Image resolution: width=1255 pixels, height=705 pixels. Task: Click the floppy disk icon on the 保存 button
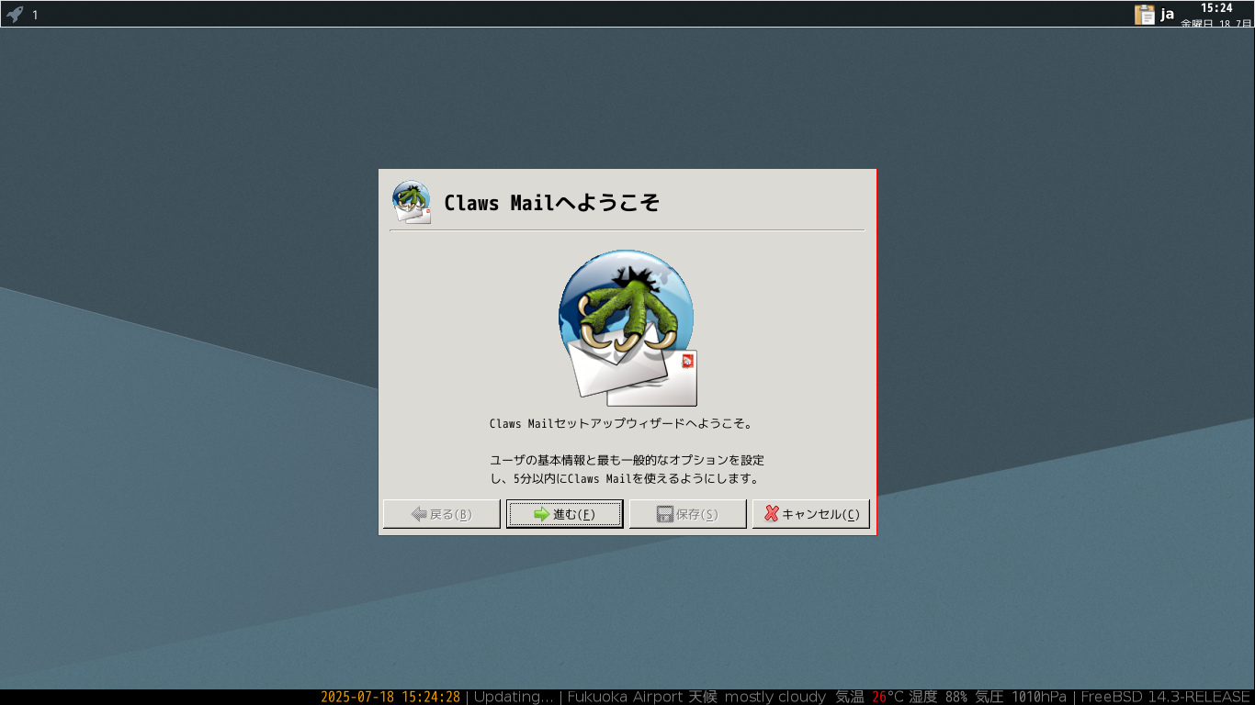click(x=665, y=514)
